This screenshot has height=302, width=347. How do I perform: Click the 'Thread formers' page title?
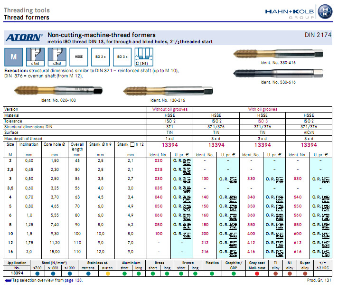pyautogui.click(x=26, y=18)
